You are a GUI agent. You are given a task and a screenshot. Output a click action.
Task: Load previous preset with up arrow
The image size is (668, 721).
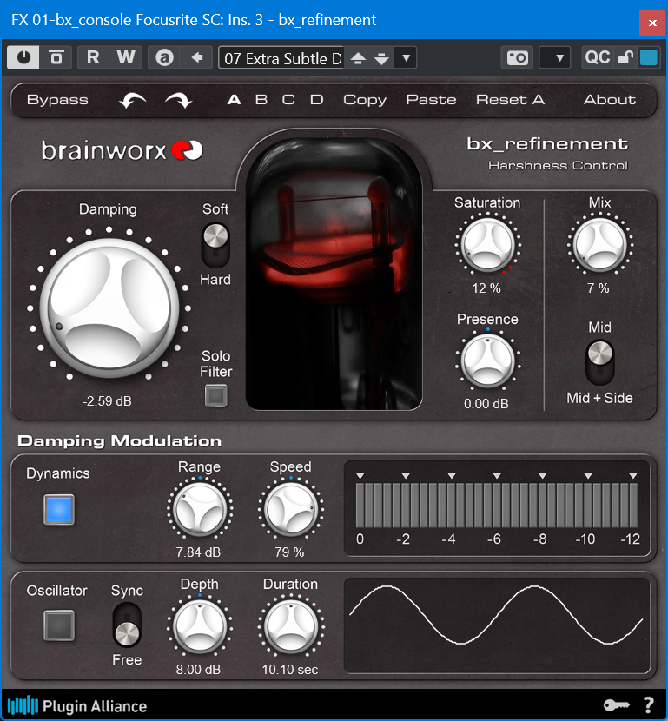click(x=358, y=58)
